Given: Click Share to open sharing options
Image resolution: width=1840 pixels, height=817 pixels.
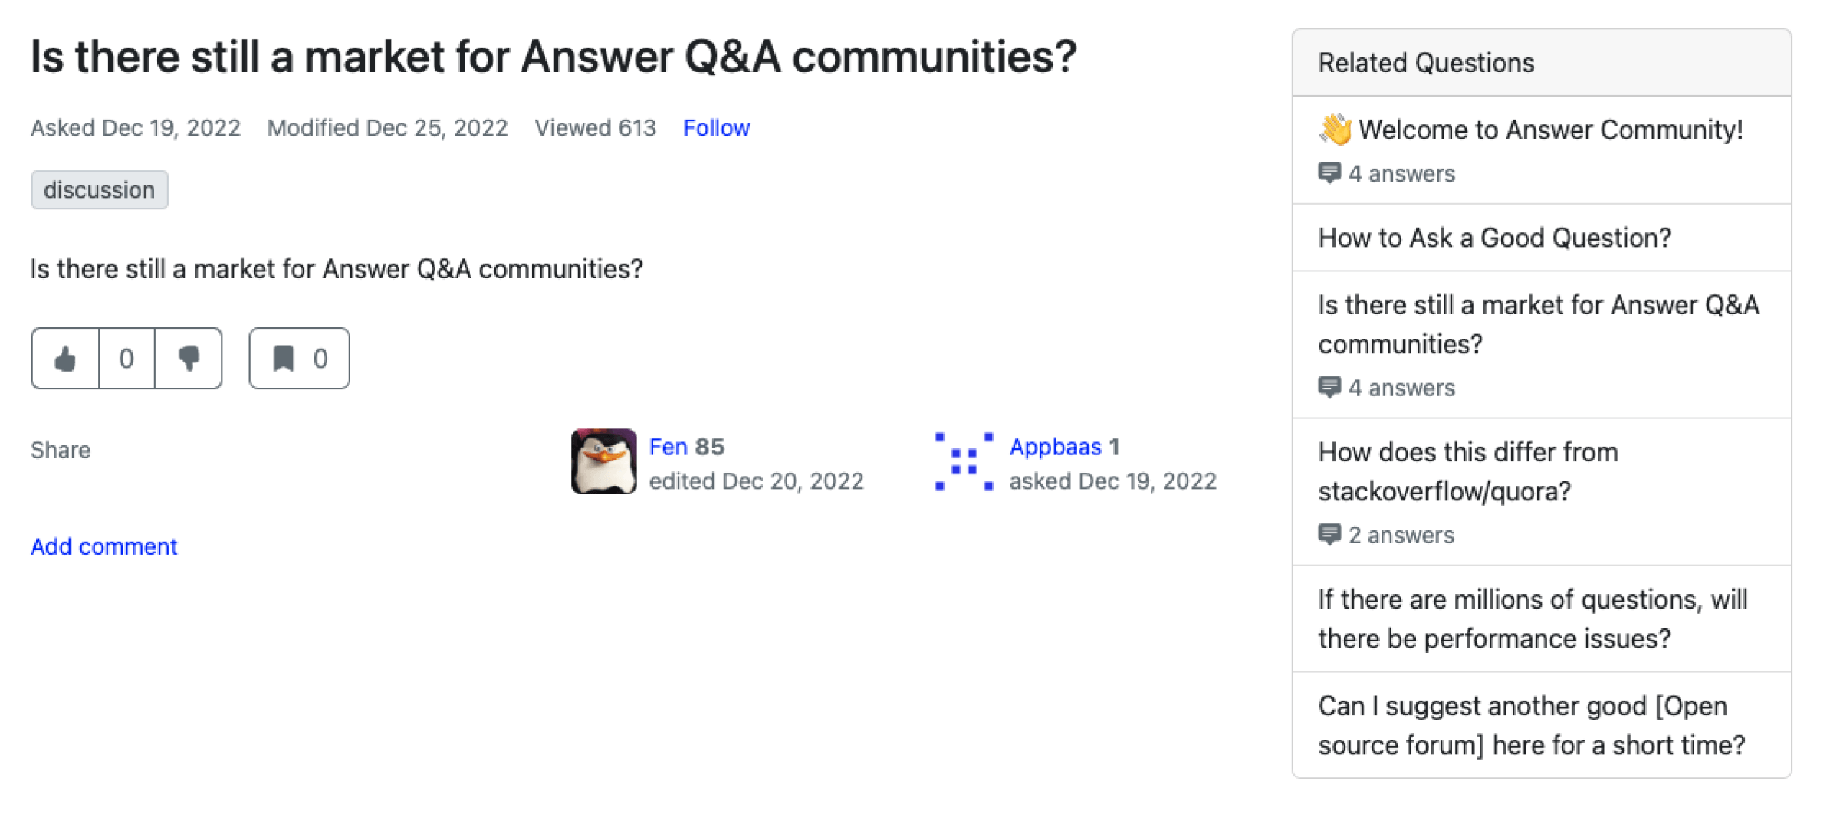Looking at the screenshot, I should coord(60,450).
